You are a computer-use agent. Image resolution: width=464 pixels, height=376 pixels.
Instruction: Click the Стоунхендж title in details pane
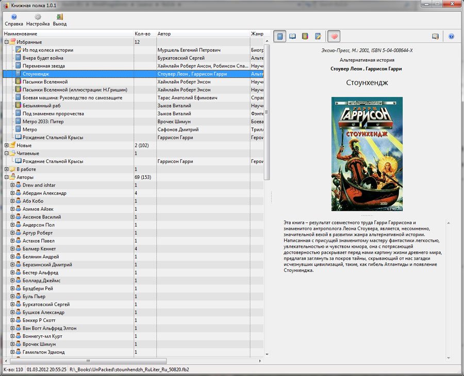click(x=367, y=82)
